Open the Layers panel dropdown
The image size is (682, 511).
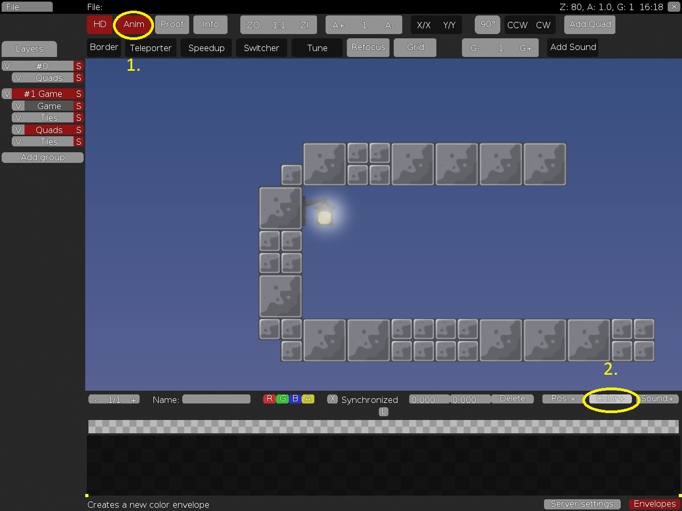pos(29,49)
